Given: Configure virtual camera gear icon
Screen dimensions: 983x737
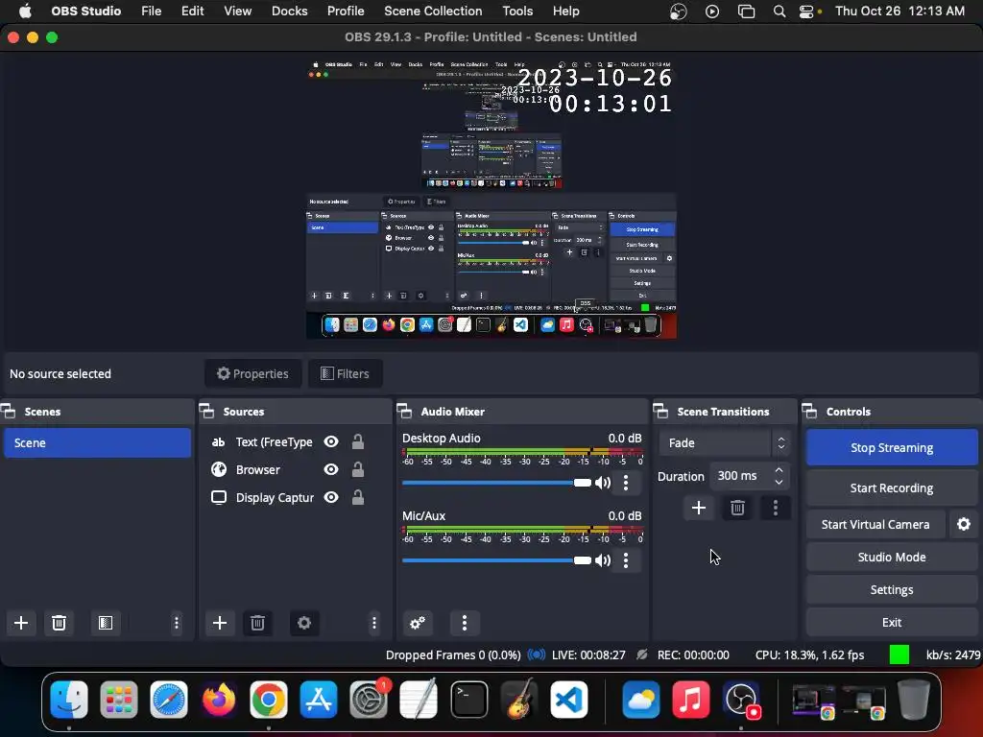Looking at the screenshot, I should click(x=964, y=524).
